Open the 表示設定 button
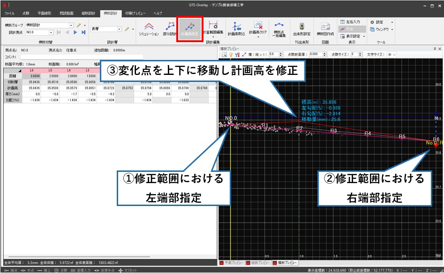Screen dimensions: 444x273 click(352, 36)
